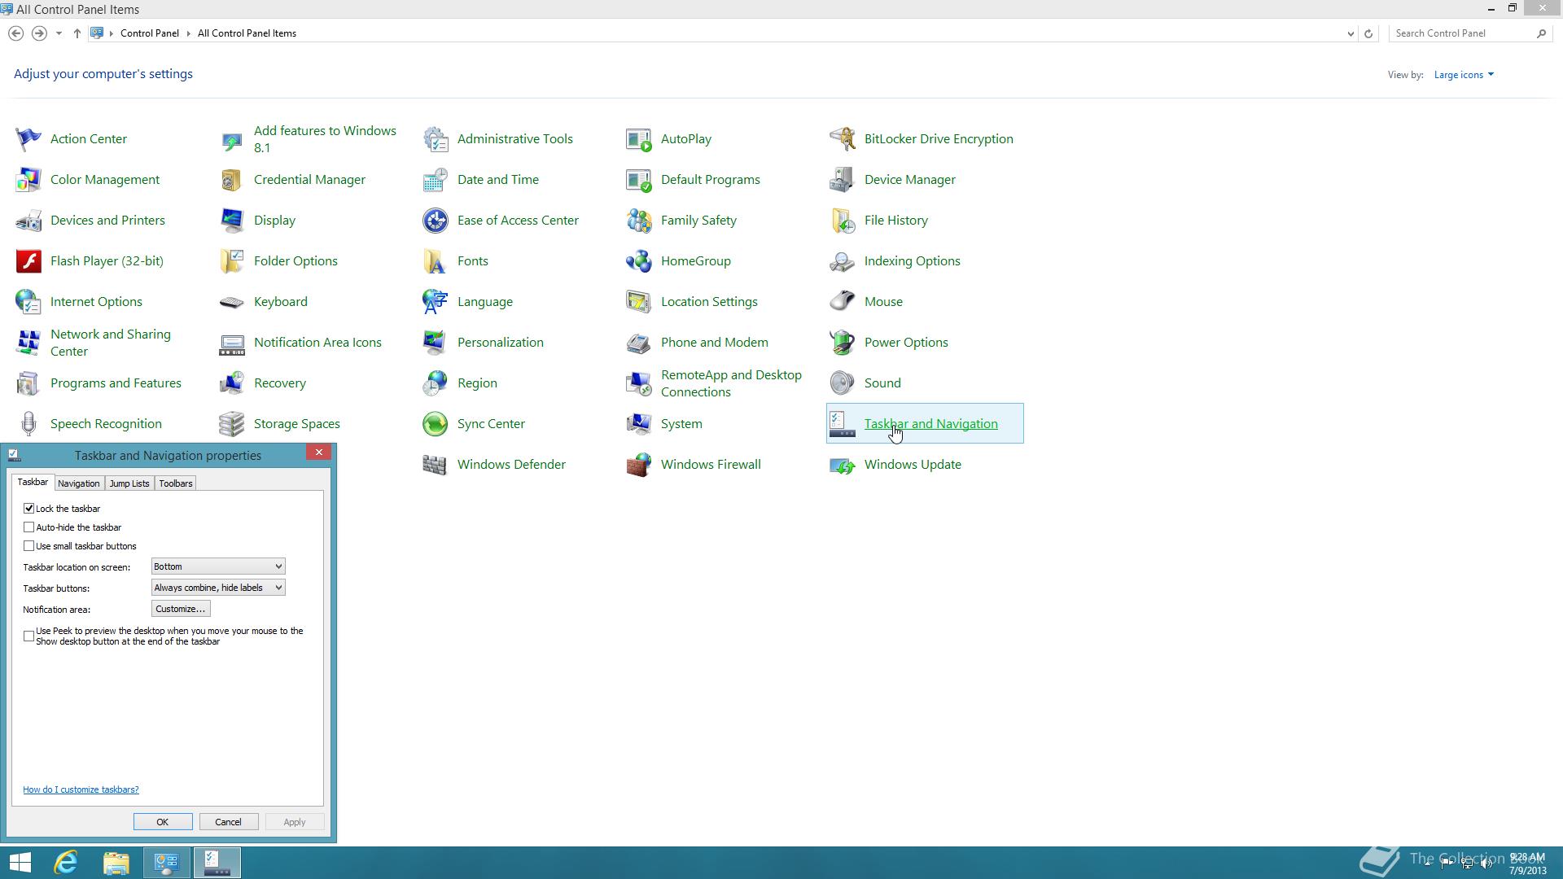Open Taskbar buttons combine dropdown
The image size is (1563, 879).
[218, 588]
